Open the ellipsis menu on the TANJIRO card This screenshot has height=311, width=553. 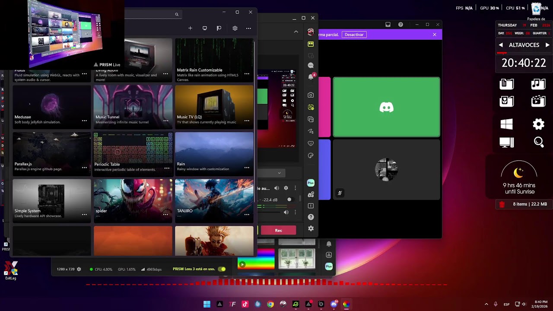[x=247, y=214]
